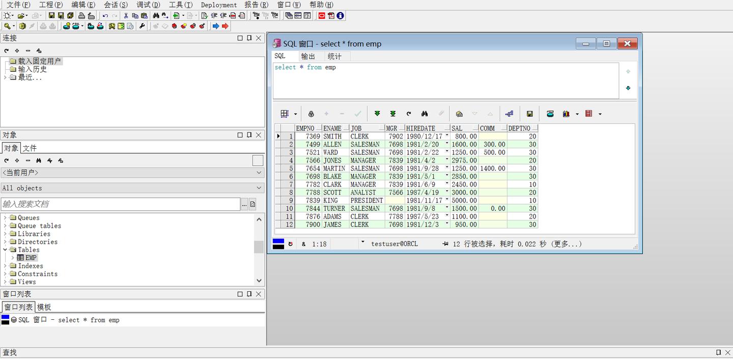The image size is (733, 359).
Task: Click the wrench Preferences icon
Action: click(142, 26)
